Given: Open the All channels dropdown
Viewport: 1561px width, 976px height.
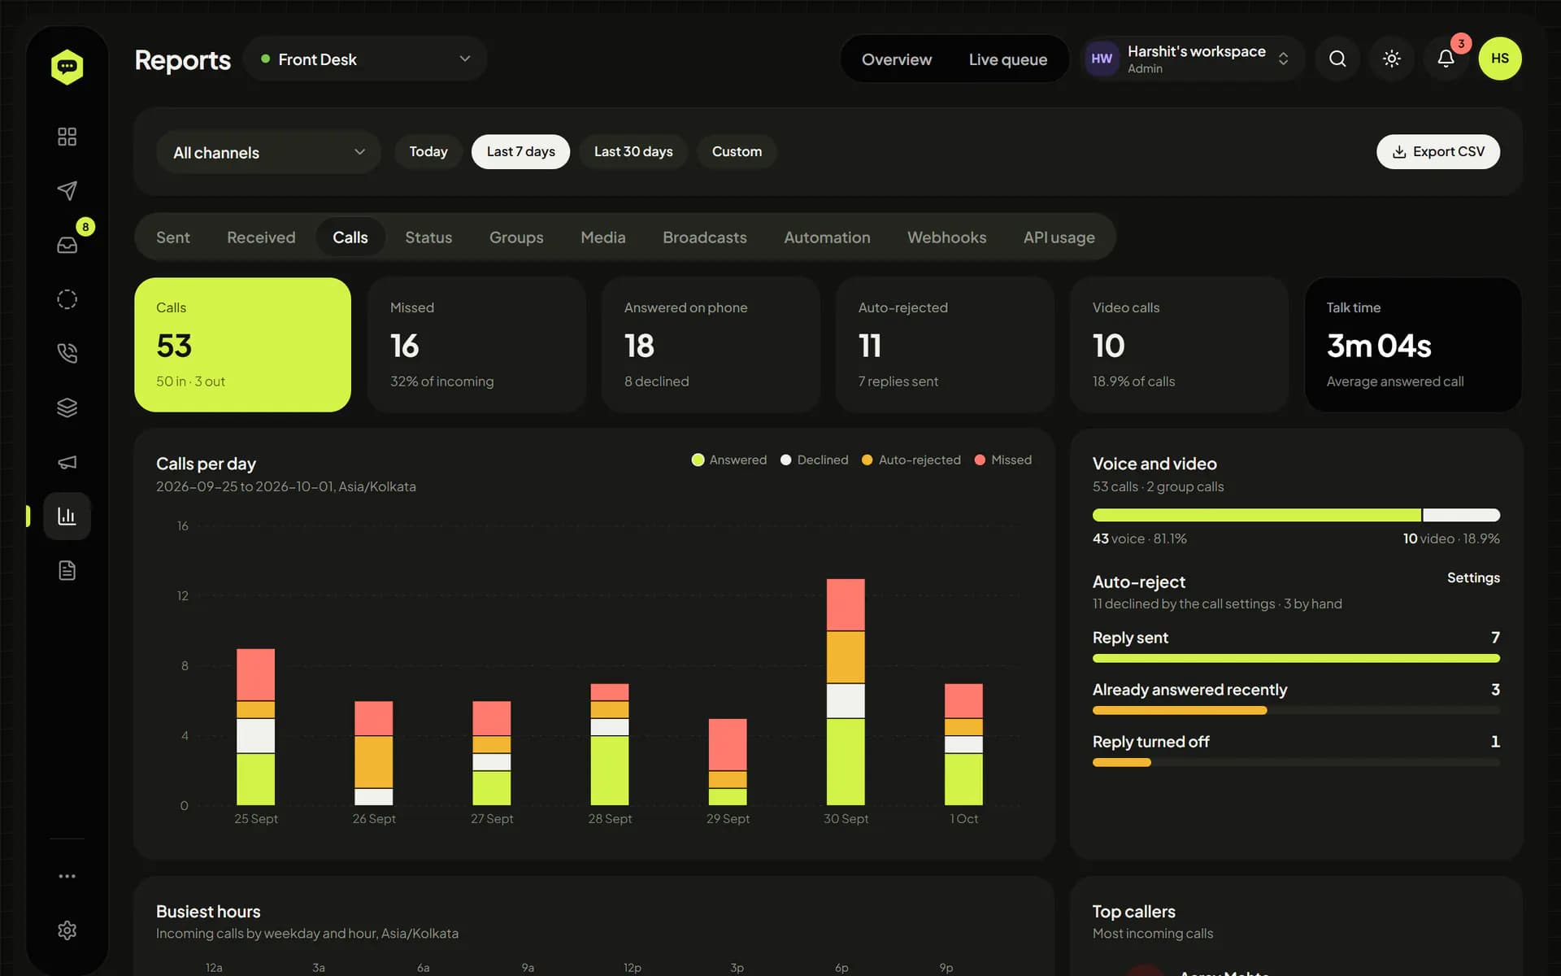Looking at the screenshot, I should (x=268, y=152).
